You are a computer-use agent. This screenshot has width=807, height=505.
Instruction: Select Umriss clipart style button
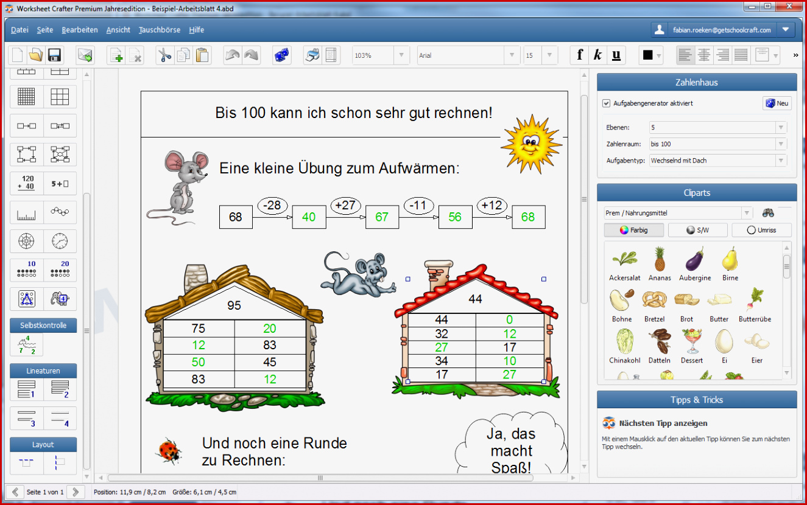click(x=761, y=230)
